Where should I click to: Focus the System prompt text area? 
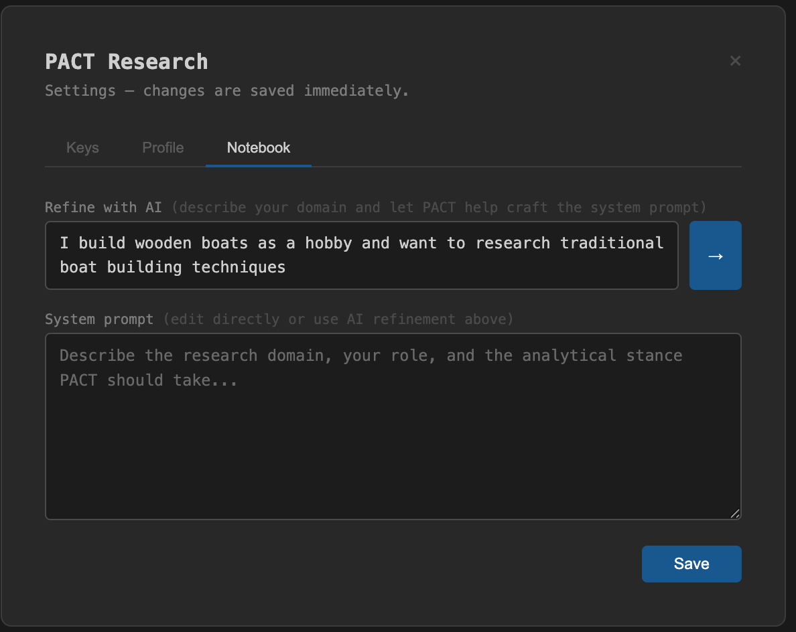pos(393,426)
